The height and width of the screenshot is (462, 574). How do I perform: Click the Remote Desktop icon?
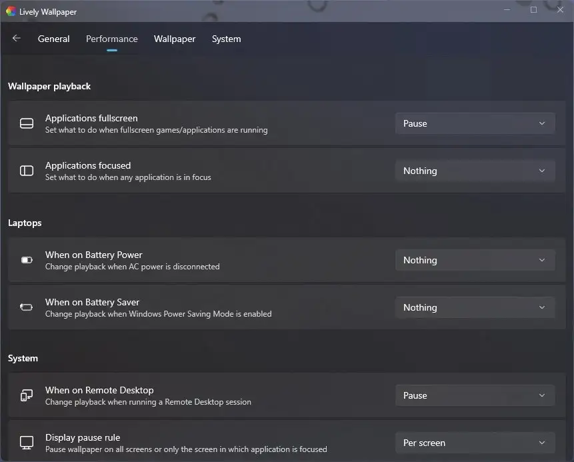[27, 395]
